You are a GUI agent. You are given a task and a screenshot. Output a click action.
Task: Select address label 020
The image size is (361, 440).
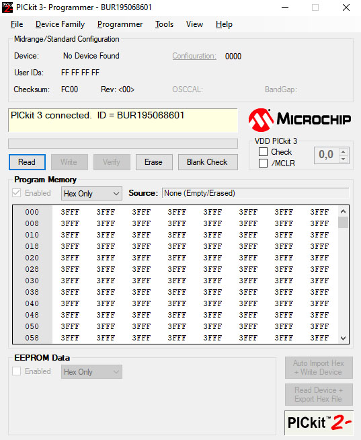(x=32, y=258)
